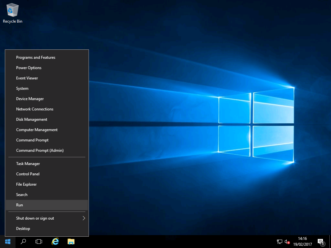Open File Explorer from the taskbar
The image size is (331, 248).
pos(71,242)
